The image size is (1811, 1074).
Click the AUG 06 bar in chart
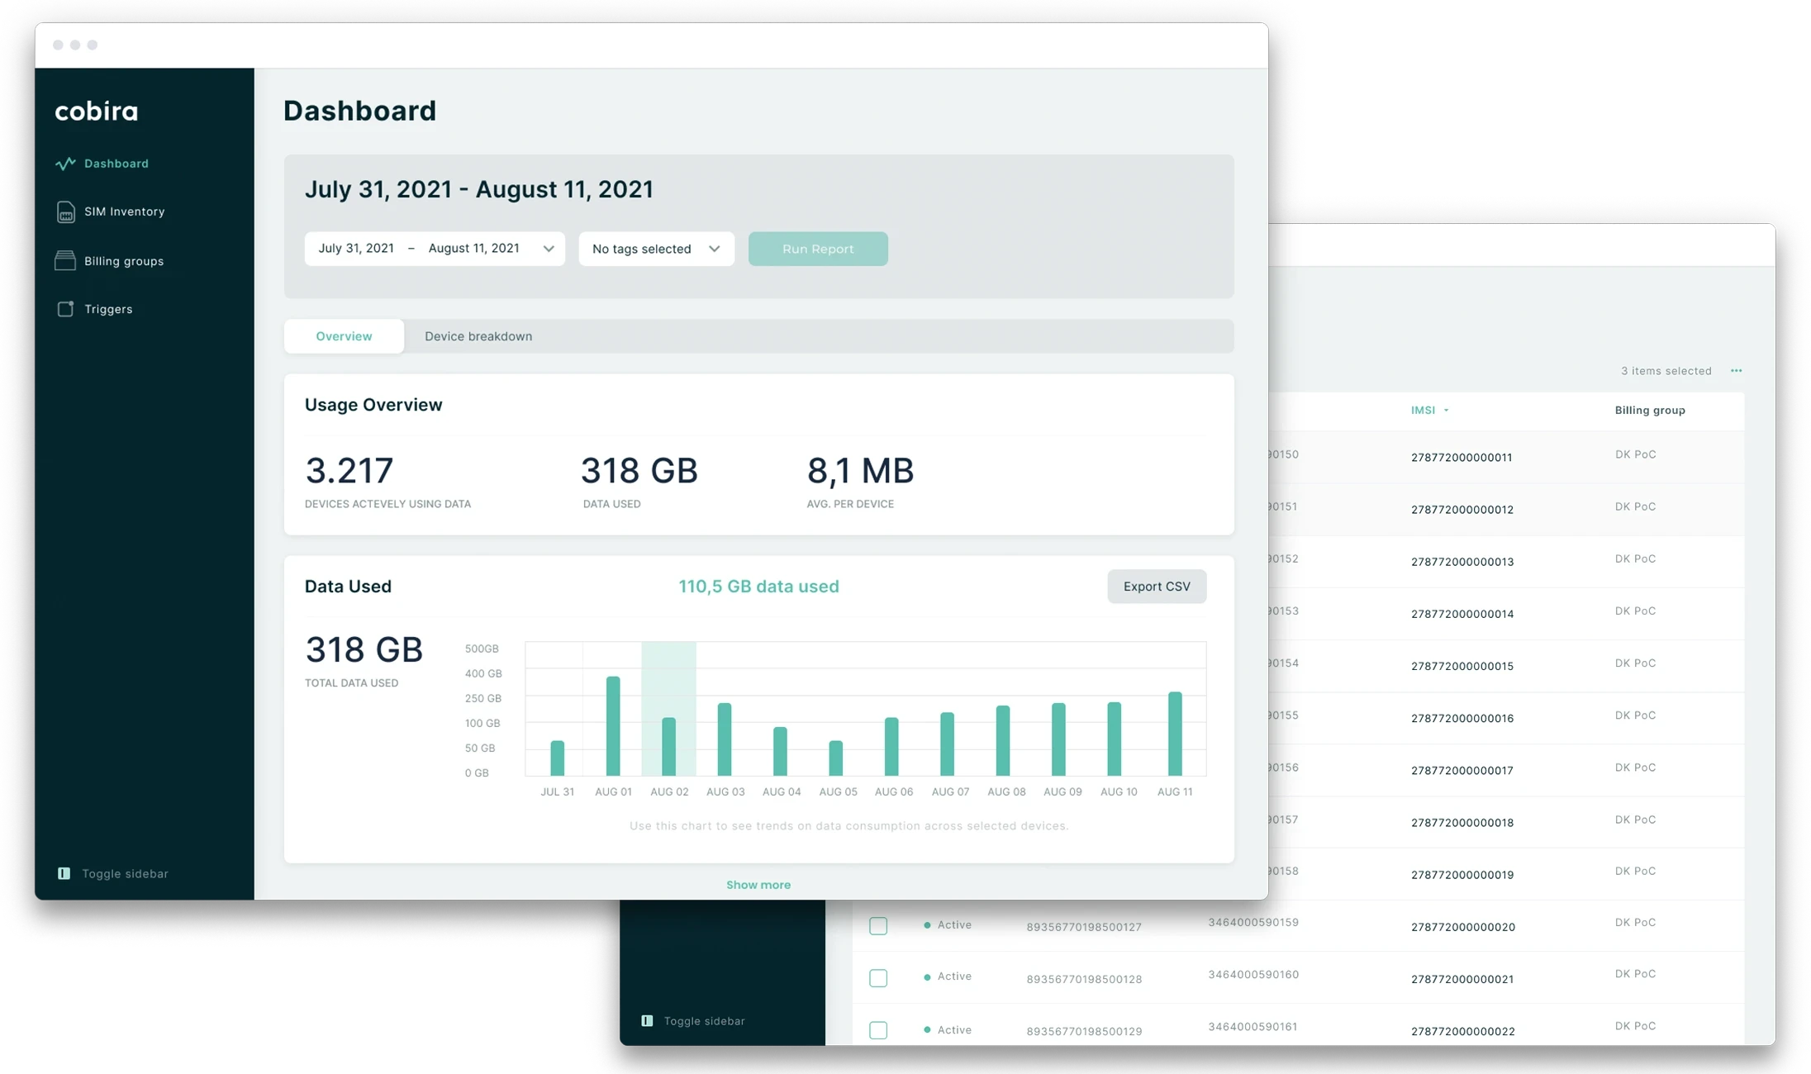click(x=891, y=746)
